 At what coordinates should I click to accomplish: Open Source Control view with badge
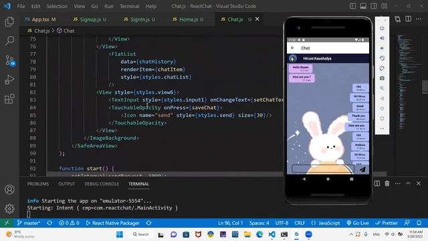coord(9,60)
